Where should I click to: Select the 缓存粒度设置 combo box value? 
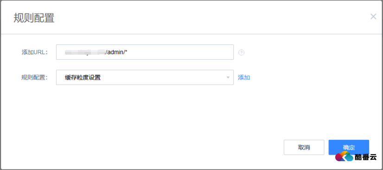tap(83, 78)
